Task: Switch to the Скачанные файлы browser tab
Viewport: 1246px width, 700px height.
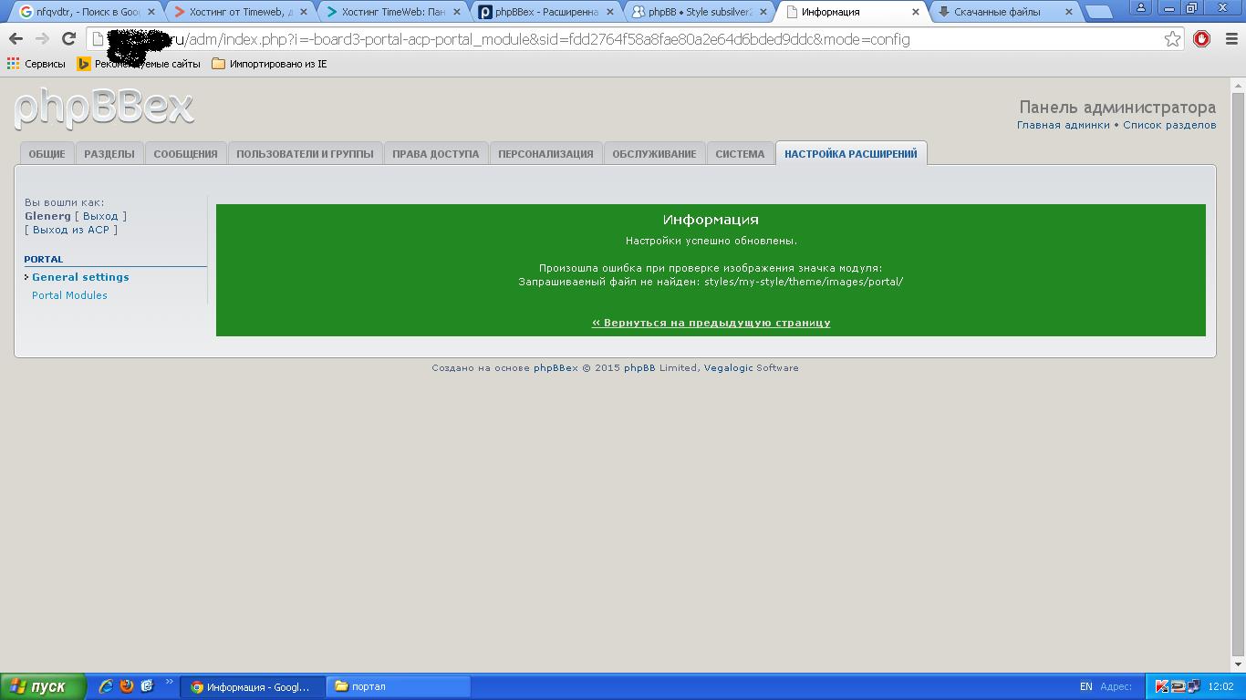Action: coord(1000,12)
